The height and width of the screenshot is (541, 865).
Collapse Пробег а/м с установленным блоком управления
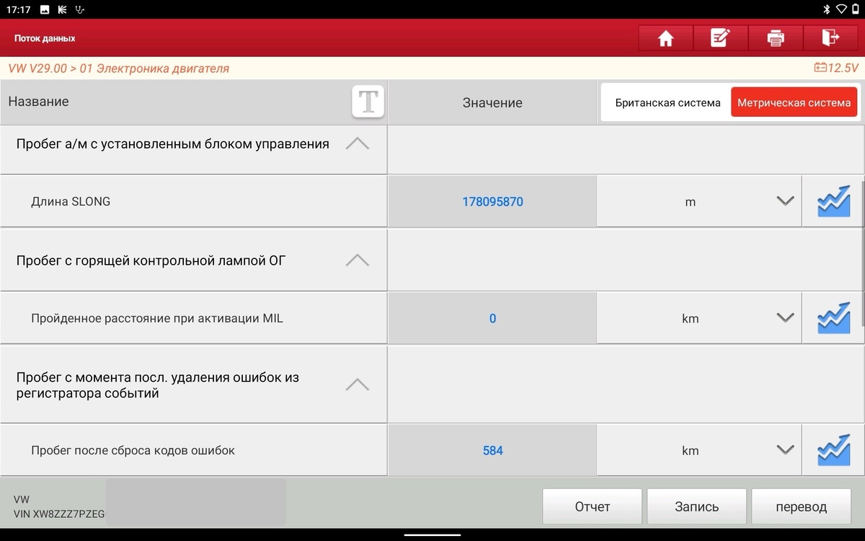pos(358,144)
